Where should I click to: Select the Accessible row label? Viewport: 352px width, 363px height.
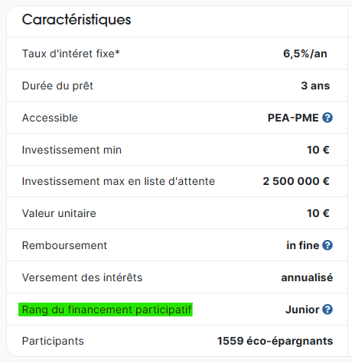pos(50,118)
